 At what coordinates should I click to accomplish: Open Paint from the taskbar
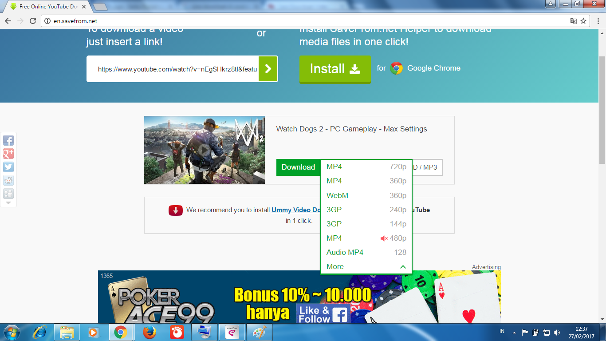259,332
